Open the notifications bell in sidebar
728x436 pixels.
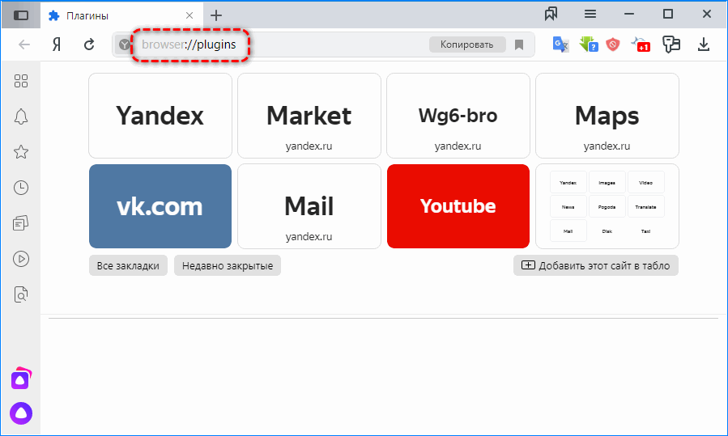[x=21, y=116]
